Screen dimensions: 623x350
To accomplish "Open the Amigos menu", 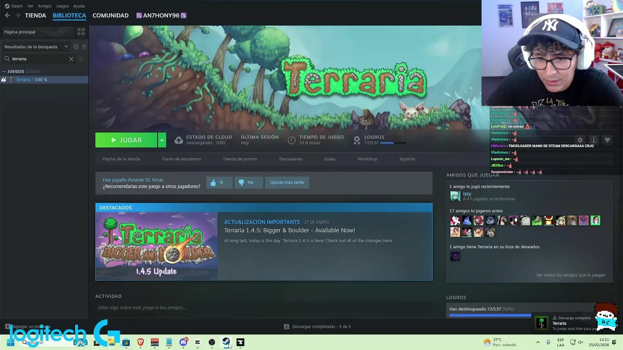I will pos(45,6).
